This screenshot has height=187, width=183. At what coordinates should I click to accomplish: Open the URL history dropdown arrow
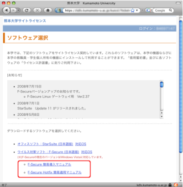click(137, 10)
